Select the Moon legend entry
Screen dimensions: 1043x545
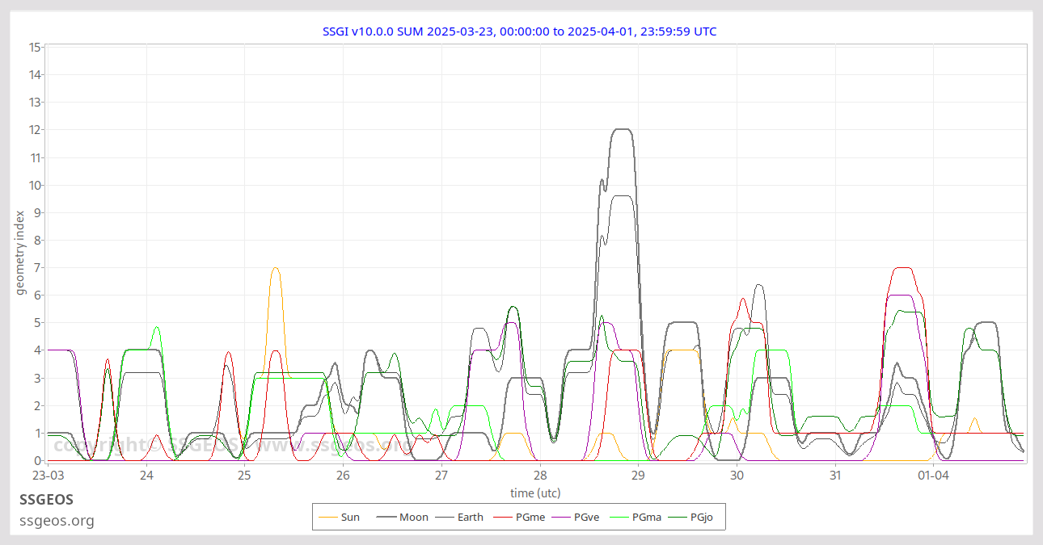(403, 517)
